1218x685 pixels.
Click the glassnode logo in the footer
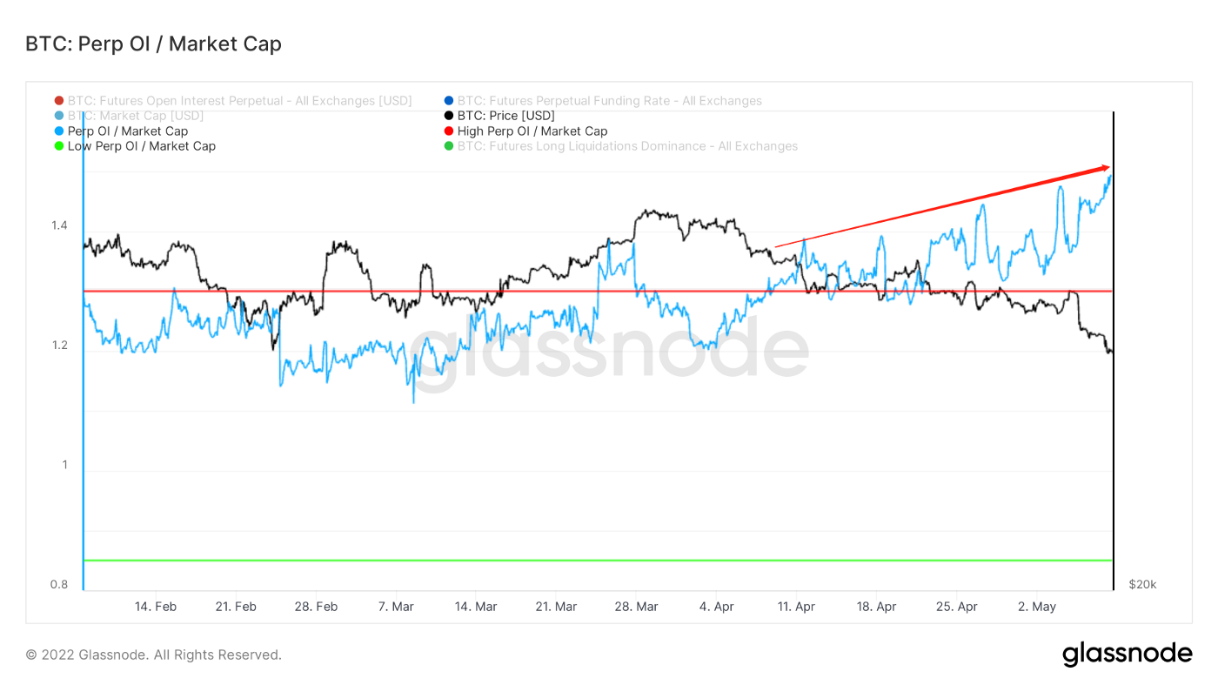click(x=1127, y=654)
